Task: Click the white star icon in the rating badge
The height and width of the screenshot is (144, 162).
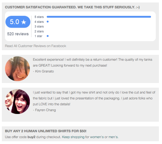Action: point(24,22)
